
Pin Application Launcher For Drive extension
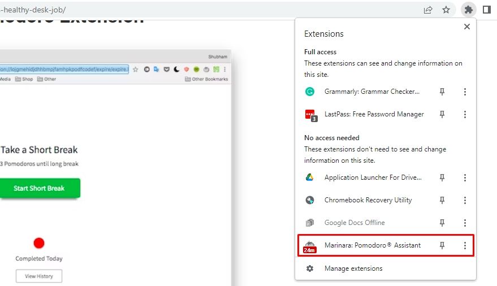tap(442, 177)
